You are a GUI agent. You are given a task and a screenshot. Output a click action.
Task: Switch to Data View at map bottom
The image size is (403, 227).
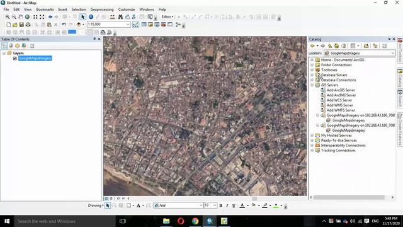click(x=106, y=199)
